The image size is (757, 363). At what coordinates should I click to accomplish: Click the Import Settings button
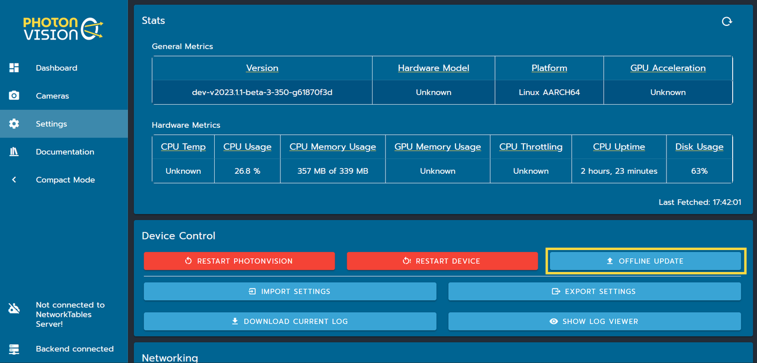pyautogui.click(x=290, y=291)
